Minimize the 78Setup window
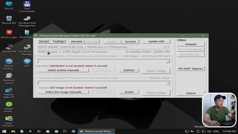This screenshot has height=134, width=238. point(182,36)
